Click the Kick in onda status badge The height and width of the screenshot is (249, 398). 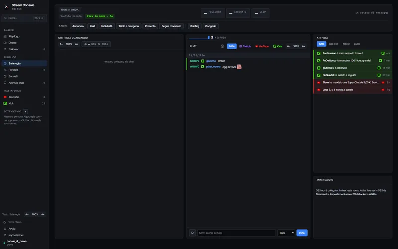pyautogui.click(x=100, y=16)
